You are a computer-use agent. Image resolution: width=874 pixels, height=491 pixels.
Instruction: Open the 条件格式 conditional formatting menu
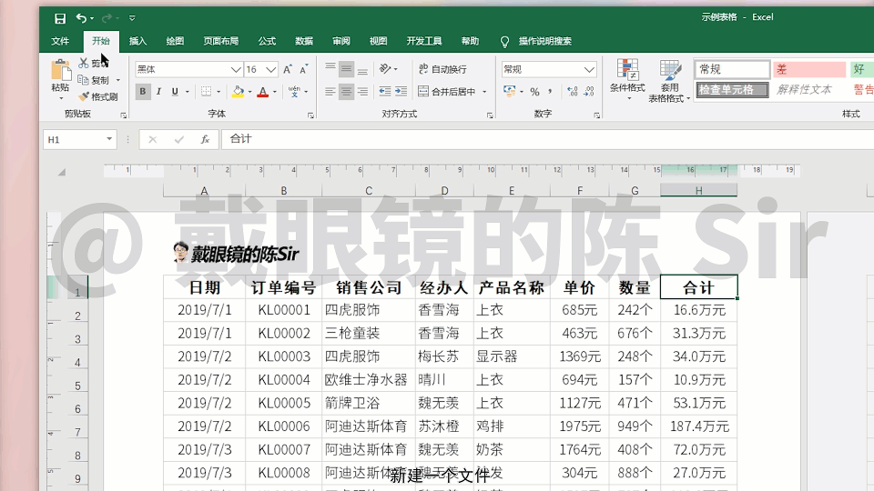click(x=627, y=79)
